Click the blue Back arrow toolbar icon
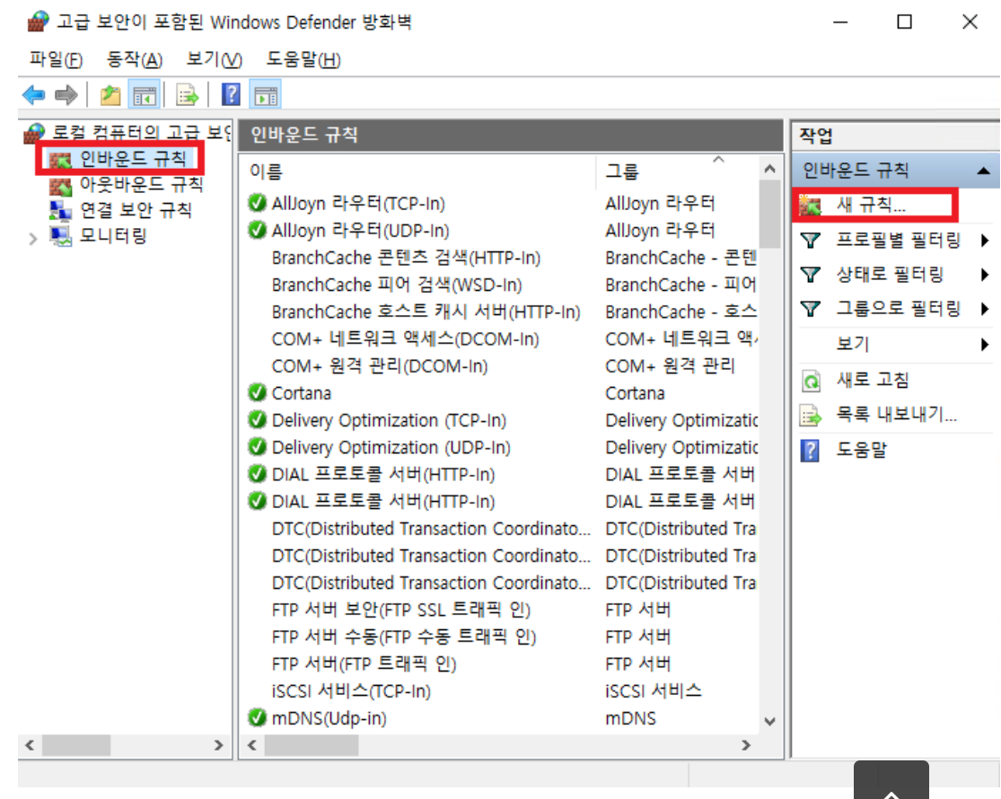 [x=33, y=96]
